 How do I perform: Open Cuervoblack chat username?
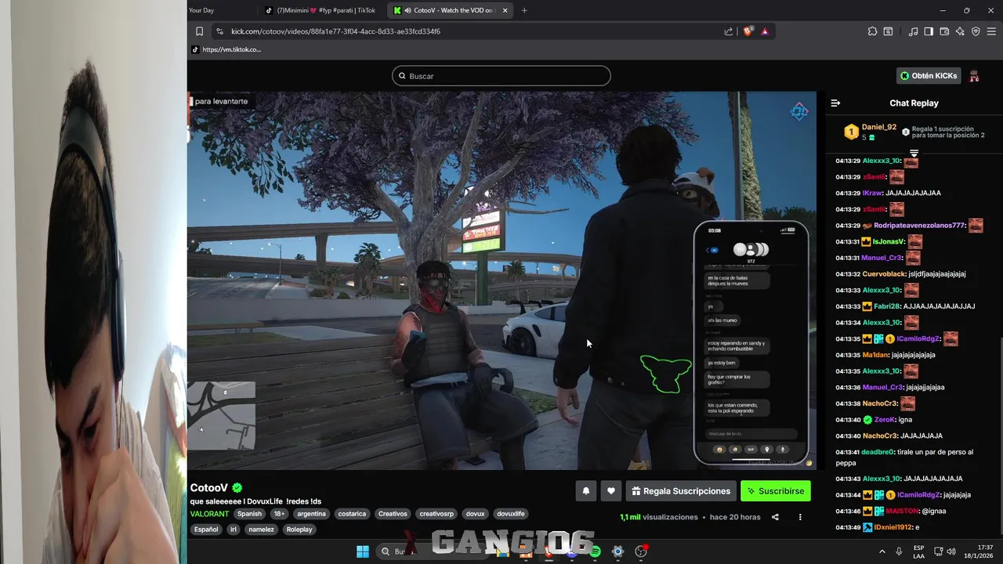coord(884,274)
